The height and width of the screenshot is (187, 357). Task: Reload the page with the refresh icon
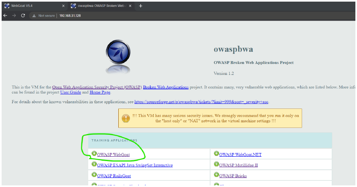pos(23,16)
